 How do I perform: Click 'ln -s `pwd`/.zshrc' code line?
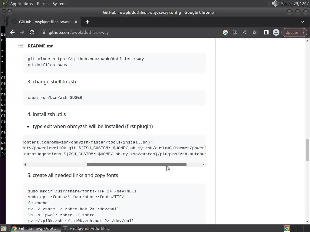tap(61, 215)
